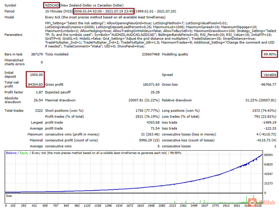Click maximum consecutive losses 4 (-4115.73)
The image size is (279, 209).
266,135
